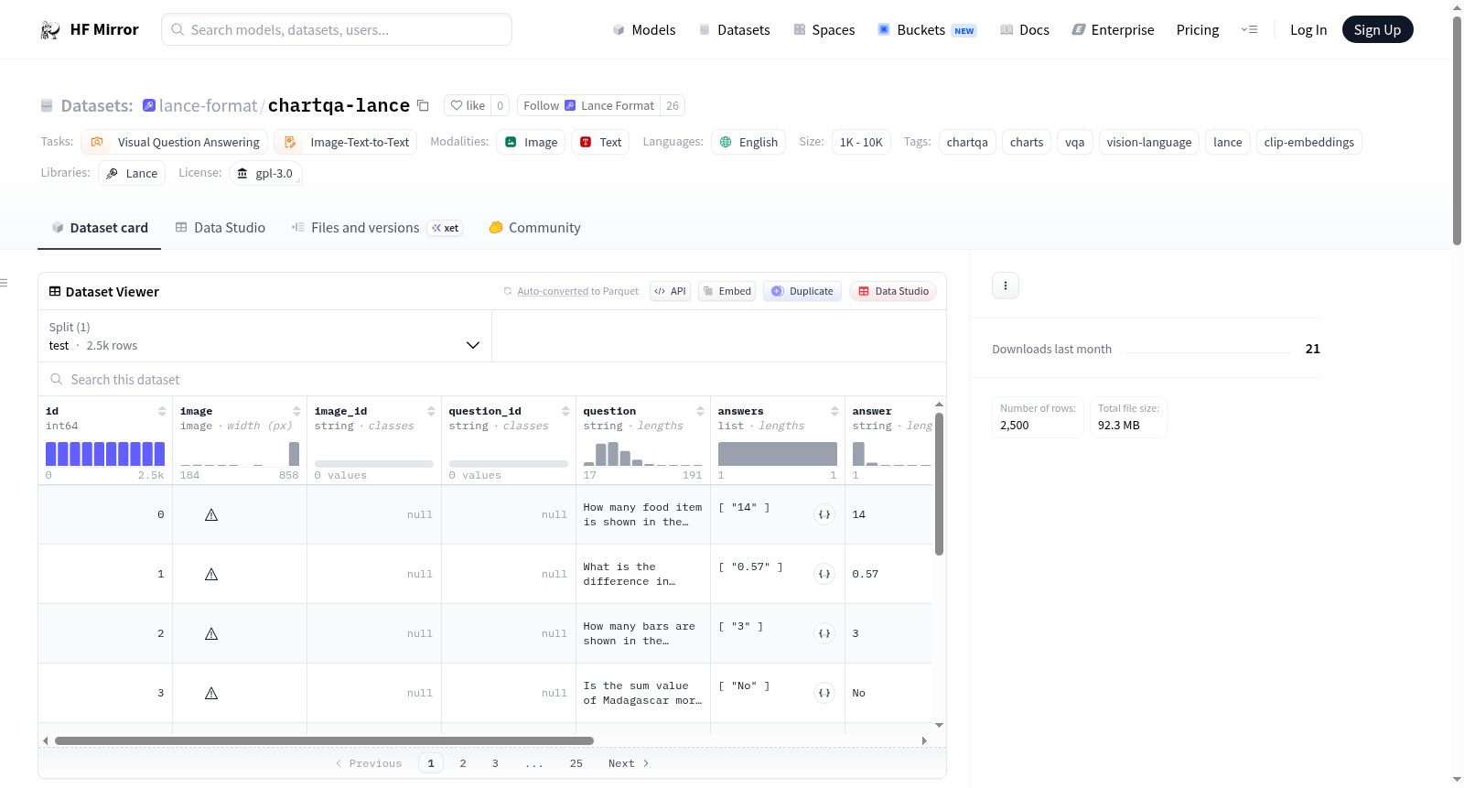Open the Pricing page
Screen dimensions: 1464x788
click(1198, 30)
